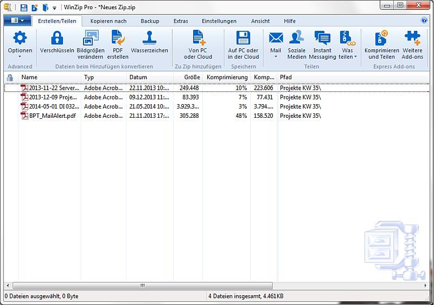The width and height of the screenshot is (434, 305).
Task: Click the scroll left arrow
Action: pos(8,285)
